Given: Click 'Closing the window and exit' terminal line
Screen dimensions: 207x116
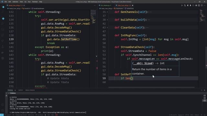Looking at the screenshot, I should pyautogui.click(x=20, y=109).
